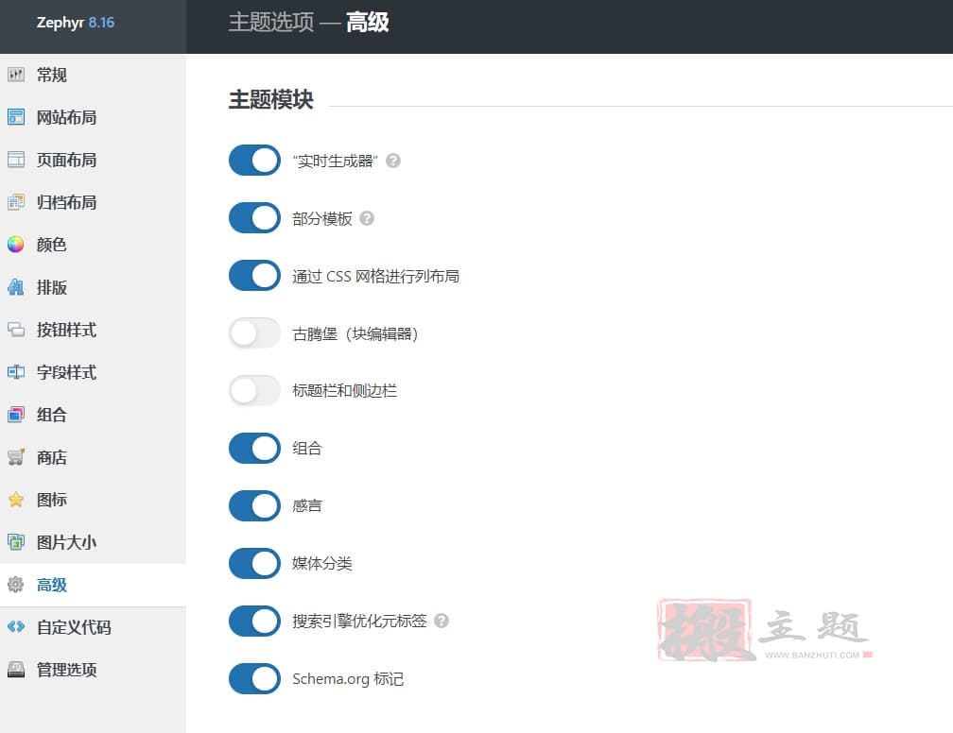Click the 颜色 color wheel icon
Screen dimensions: 953x733
tap(16, 245)
